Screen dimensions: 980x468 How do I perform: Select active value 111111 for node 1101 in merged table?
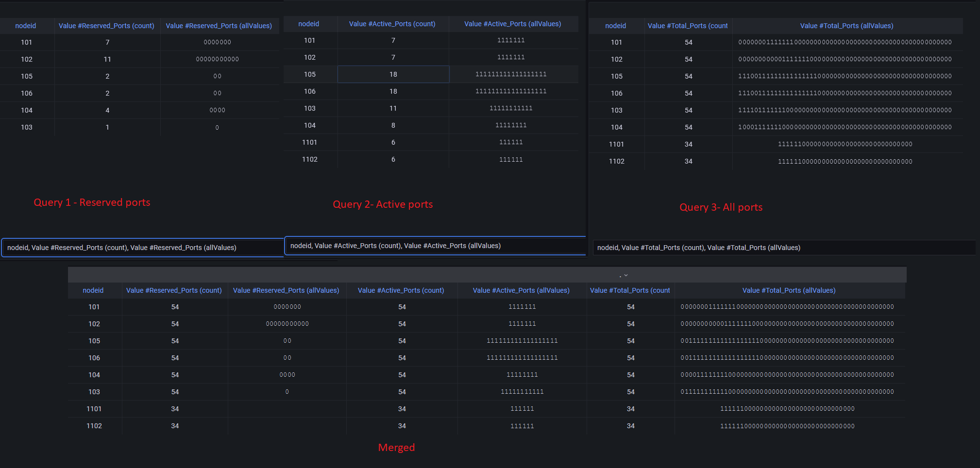click(x=523, y=409)
